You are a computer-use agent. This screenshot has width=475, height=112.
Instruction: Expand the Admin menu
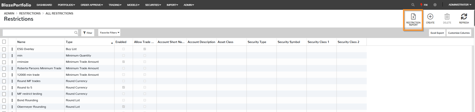click(x=189, y=5)
